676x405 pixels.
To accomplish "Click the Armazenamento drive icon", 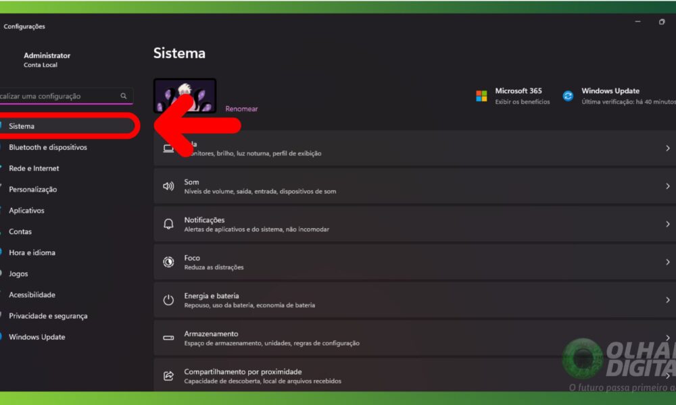I will [168, 337].
